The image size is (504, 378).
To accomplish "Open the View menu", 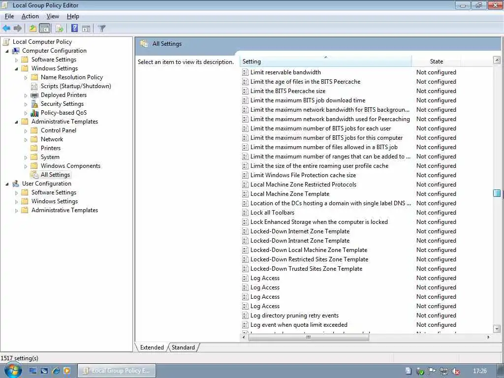I will (x=53, y=16).
